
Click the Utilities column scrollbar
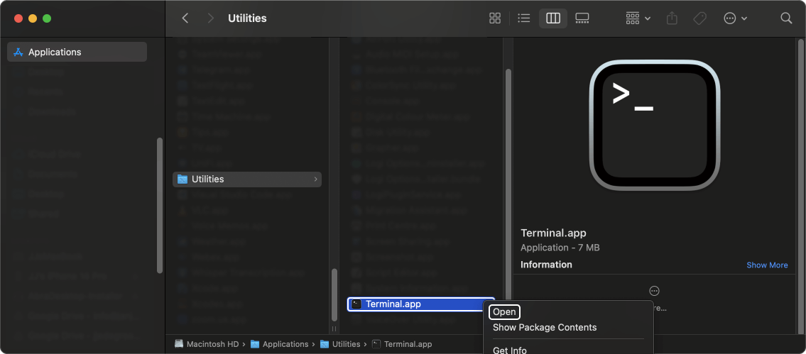[508, 185]
